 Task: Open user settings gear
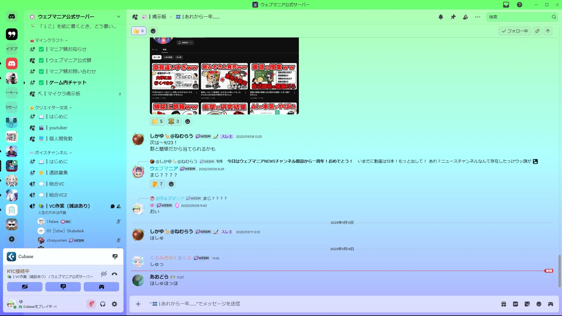click(x=114, y=304)
